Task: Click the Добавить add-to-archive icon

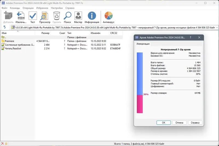Action: 8,16
